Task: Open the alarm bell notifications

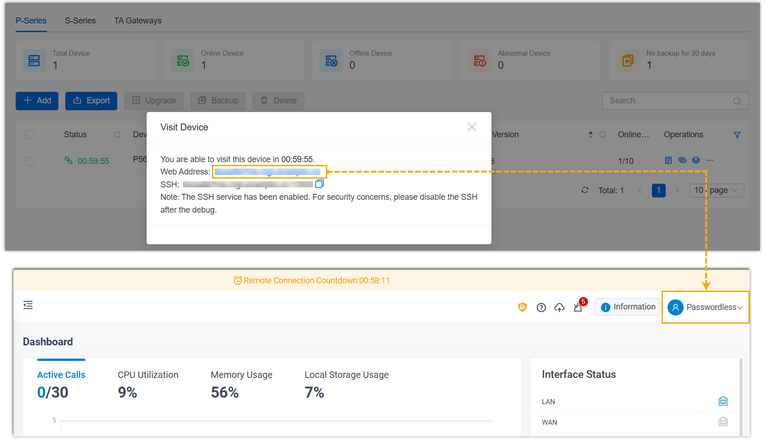Action: coord(578,308)
